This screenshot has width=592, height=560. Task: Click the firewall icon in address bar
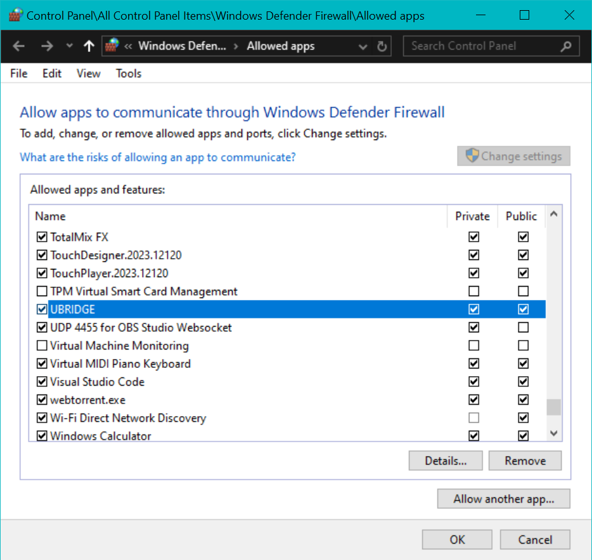tap(112, 46)
